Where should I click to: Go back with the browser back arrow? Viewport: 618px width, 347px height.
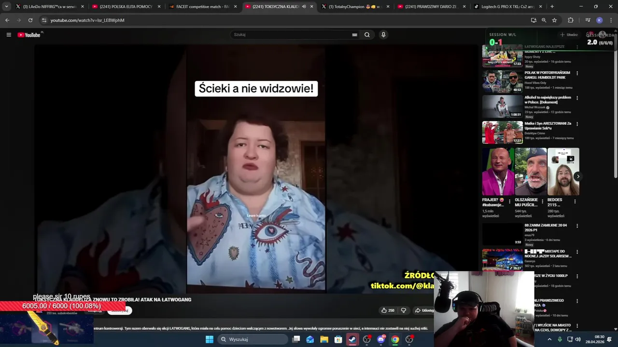tap(7, 20)
